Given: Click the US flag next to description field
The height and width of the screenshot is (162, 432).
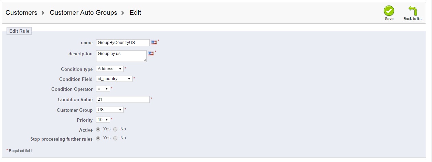Looking at the screenshot, I should [150, 53].
